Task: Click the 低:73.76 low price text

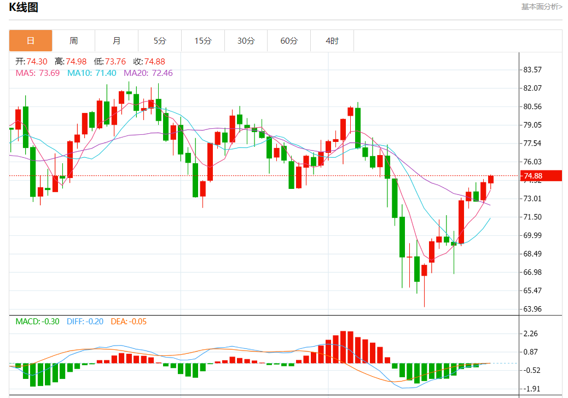Action: pos(110,62)
